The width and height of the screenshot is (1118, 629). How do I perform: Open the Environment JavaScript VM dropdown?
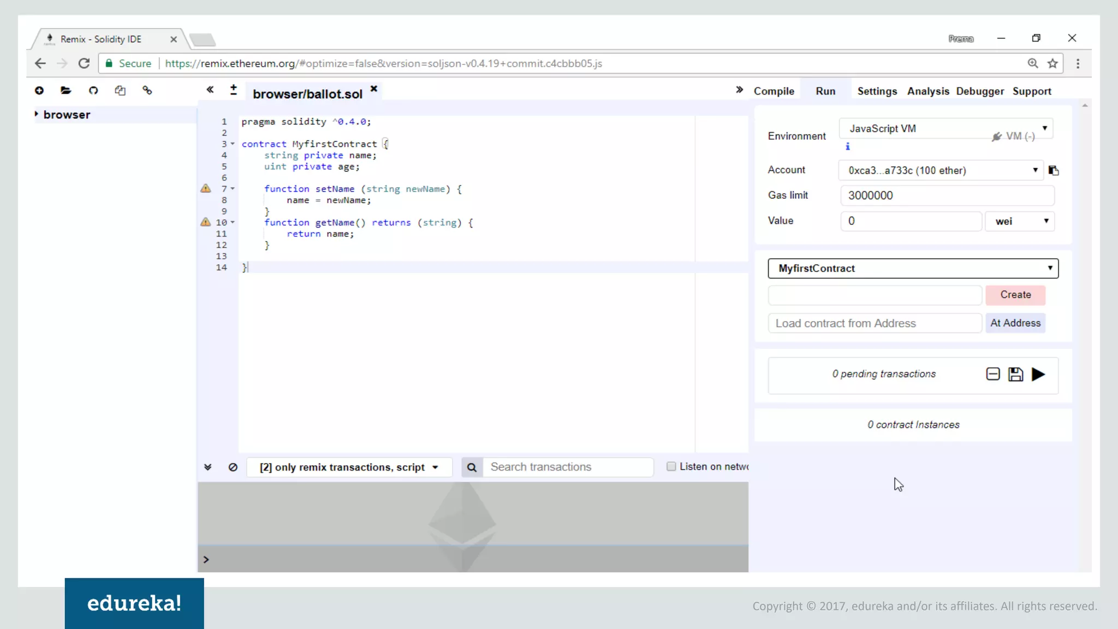(x=945, y=129)
